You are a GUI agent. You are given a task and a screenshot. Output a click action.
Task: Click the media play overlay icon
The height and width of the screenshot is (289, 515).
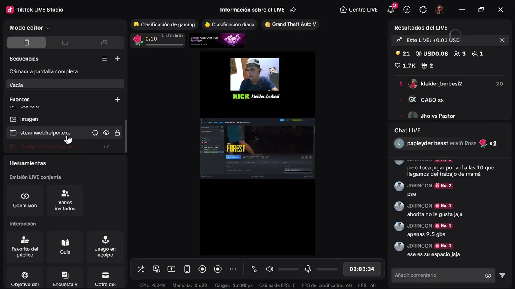point(157,269)
